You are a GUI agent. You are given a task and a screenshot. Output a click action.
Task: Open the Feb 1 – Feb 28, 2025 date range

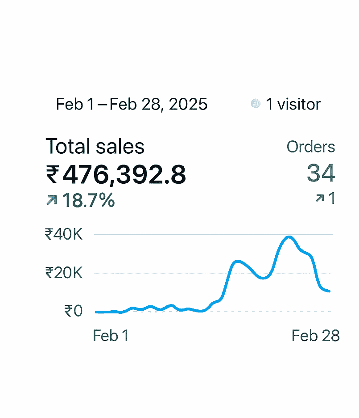click(132, 104)
